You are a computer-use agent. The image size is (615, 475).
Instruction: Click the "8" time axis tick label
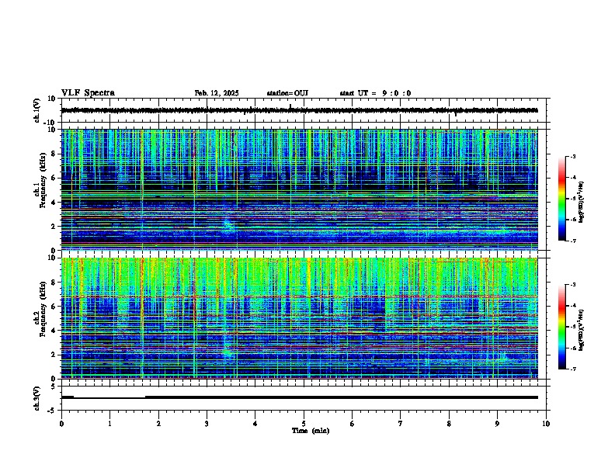click(449, 424)
